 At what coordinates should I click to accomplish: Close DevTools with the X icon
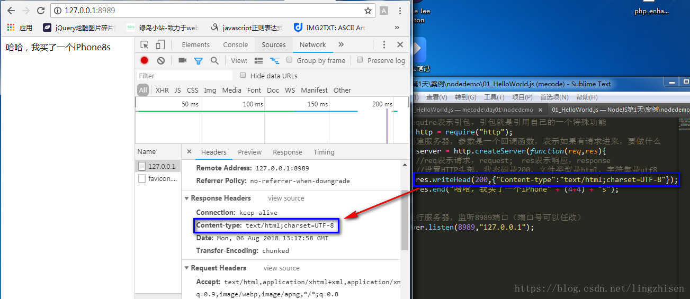[x=400, y=45]
